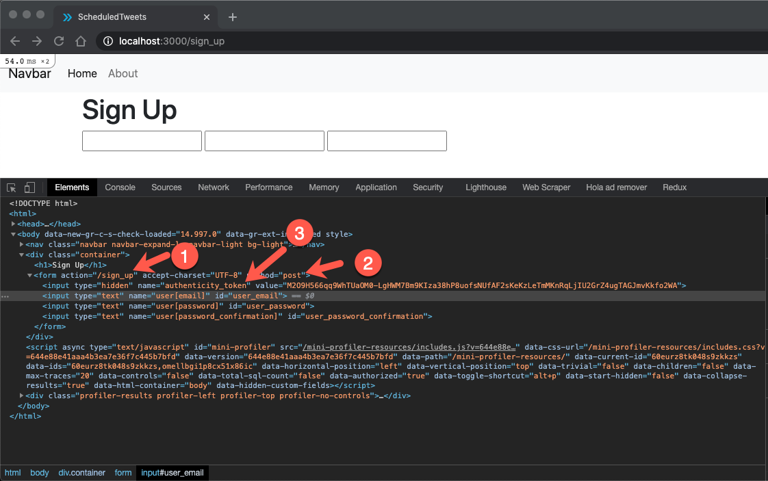Screen dimensions: 768x481
Task: Switch to the Elements DevTools tab
Action: click(x=72, y=187)
